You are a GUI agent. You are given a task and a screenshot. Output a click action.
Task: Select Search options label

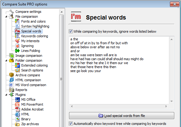pos(32,70)
